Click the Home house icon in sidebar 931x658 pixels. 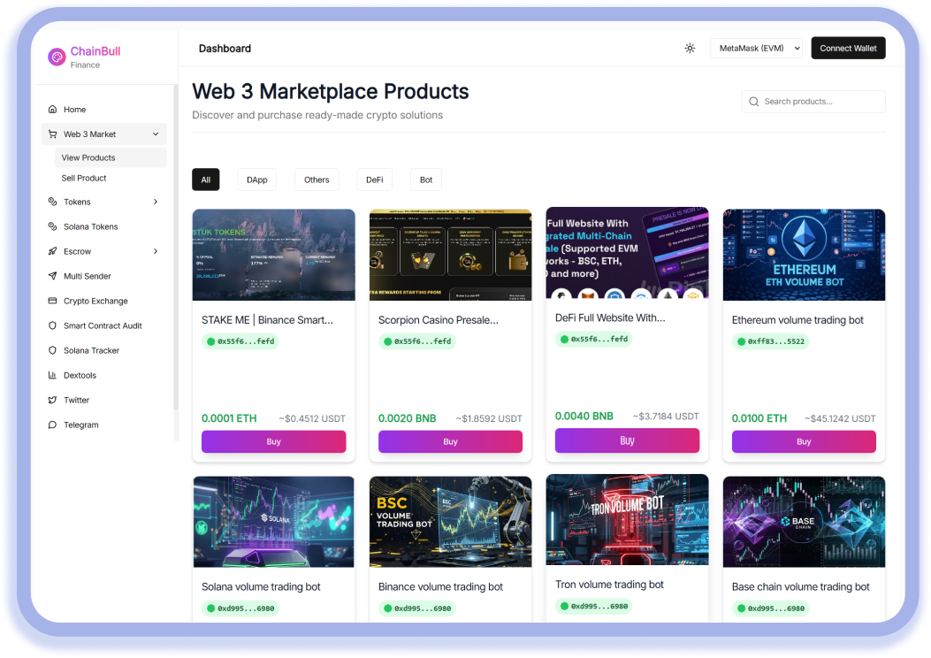point(53,110)
